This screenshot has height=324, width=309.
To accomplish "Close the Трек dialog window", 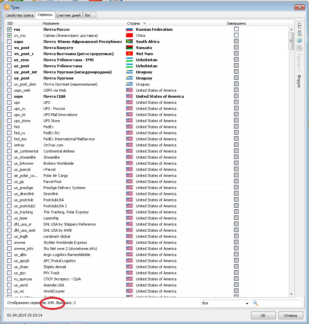I will click(300, 7).
